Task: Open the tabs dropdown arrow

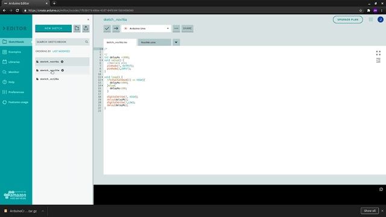Action: click(176, 42)
